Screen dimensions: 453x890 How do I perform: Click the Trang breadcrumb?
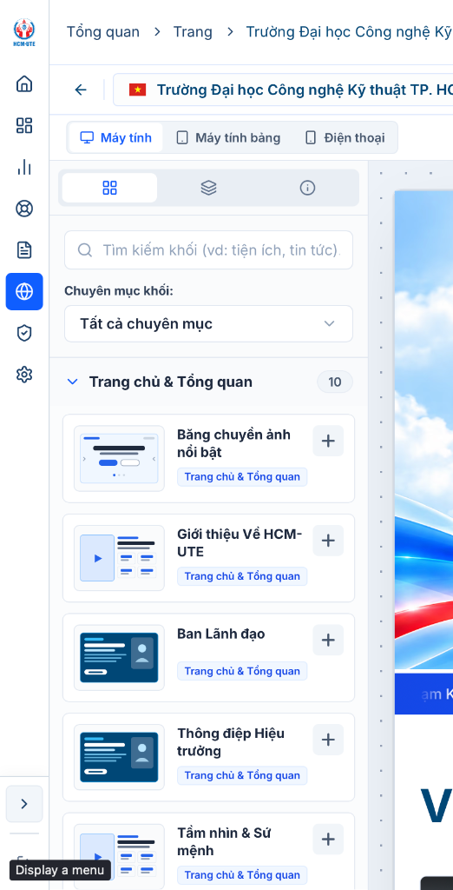[193, 32]
